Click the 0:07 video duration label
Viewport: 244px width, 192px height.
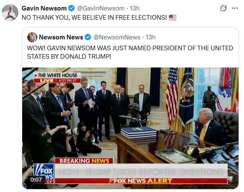tap(36, 180)
